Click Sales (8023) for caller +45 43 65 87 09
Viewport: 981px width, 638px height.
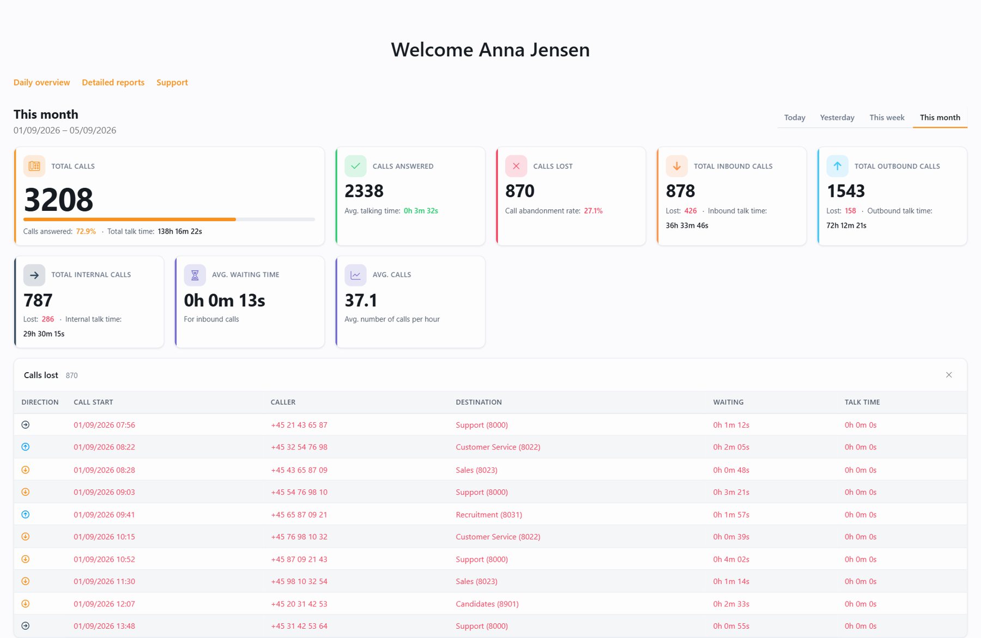click(476, 470)
